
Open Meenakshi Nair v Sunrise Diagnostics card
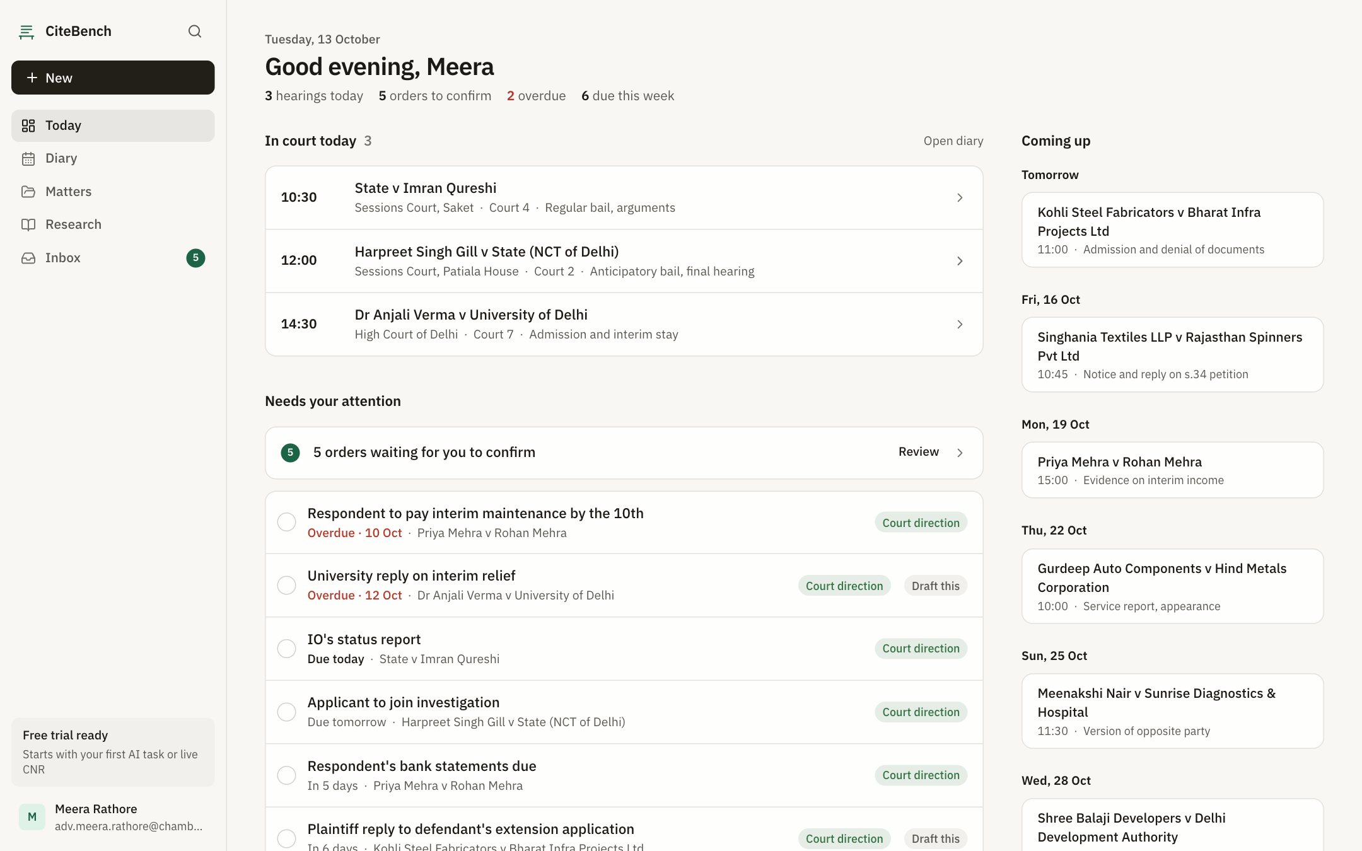click(x=1172, y=711)
